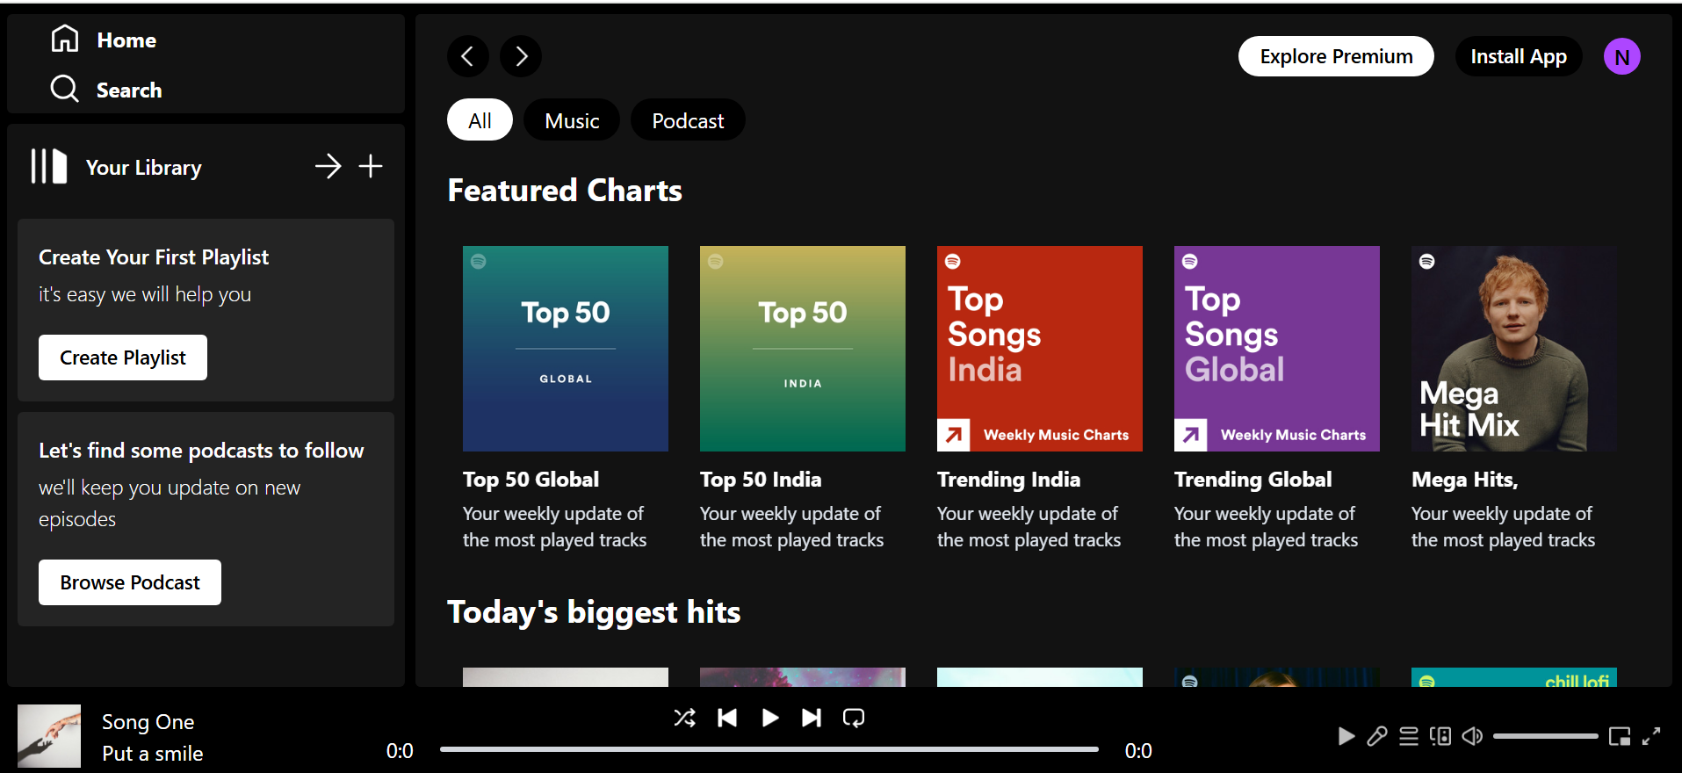Viewport: 1682px width, 773px height.
Task: Adjust the volume slider
Action: [x=1546, y=736]
